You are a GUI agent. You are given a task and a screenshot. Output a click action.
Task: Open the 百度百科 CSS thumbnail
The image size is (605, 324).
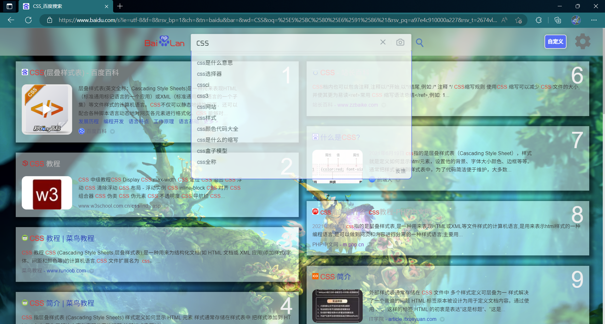pyautogui.click(x=47, y=109)
